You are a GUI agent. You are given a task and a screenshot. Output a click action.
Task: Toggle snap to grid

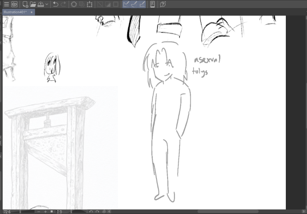[x=142, y=4]
